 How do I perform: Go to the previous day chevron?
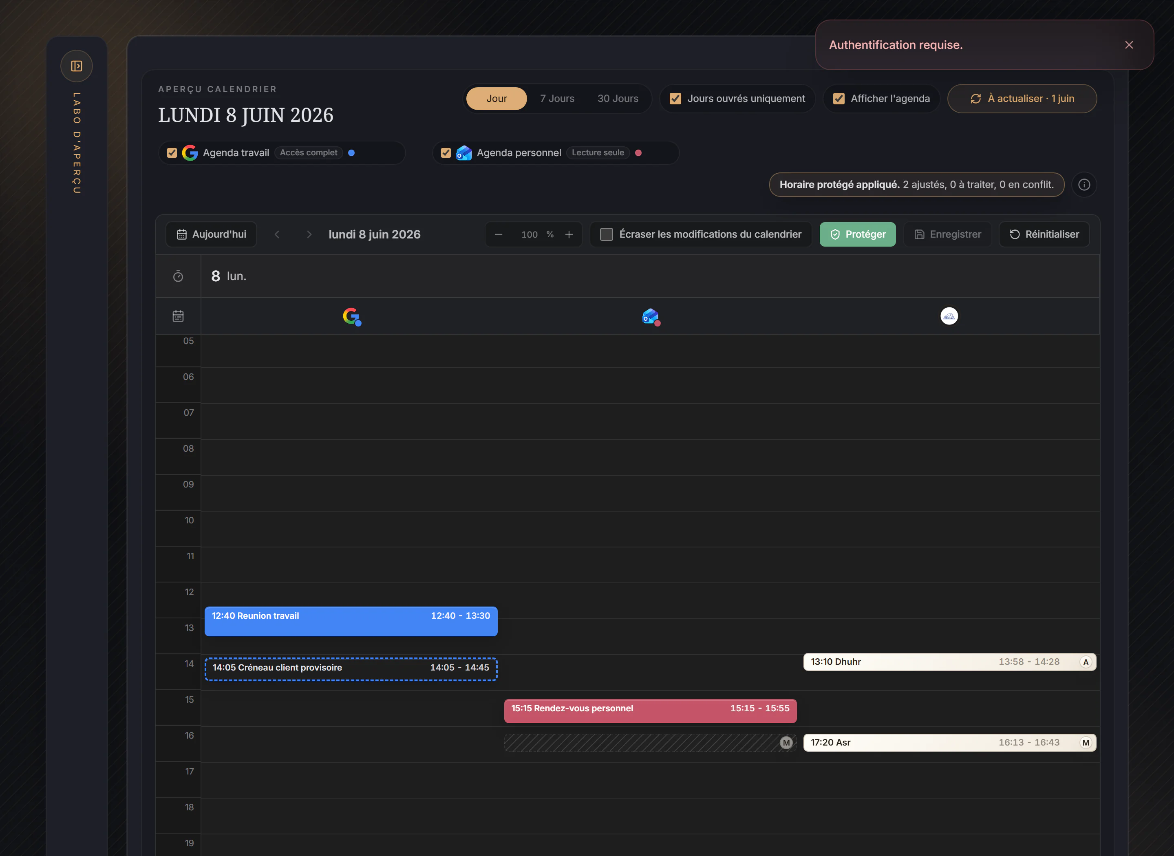pyautogui.click(x=277, y=234)
